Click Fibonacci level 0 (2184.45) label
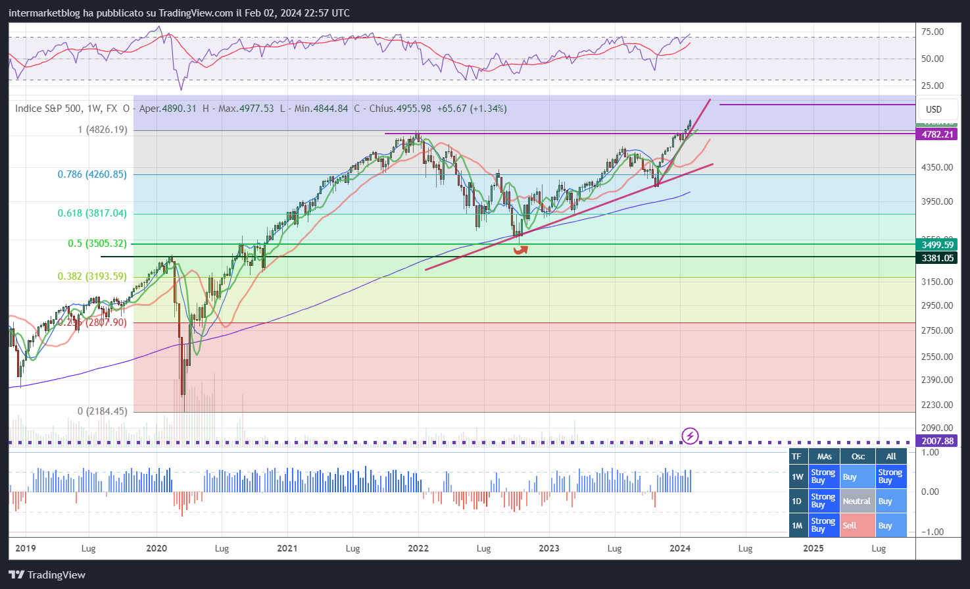Viewport: 970px width, 589px height. tap(103, 411)
